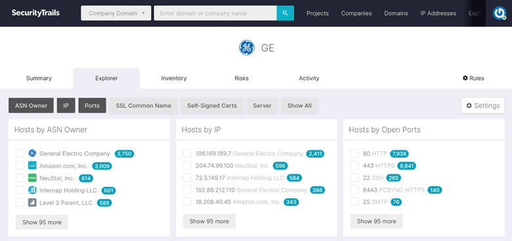Expand ASN Owner list with Show 95 more

(x=42, y=222)
